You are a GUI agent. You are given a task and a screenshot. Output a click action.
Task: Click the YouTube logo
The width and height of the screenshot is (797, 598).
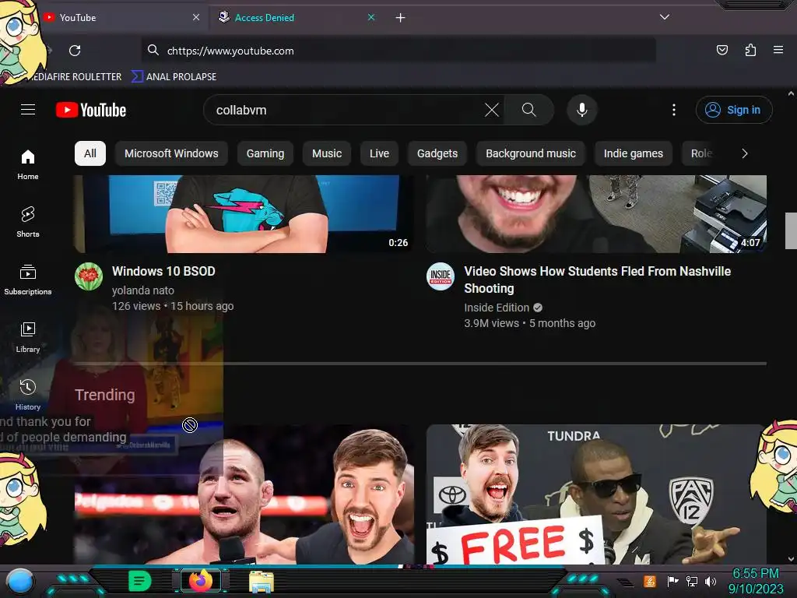[x=91, y=110]
